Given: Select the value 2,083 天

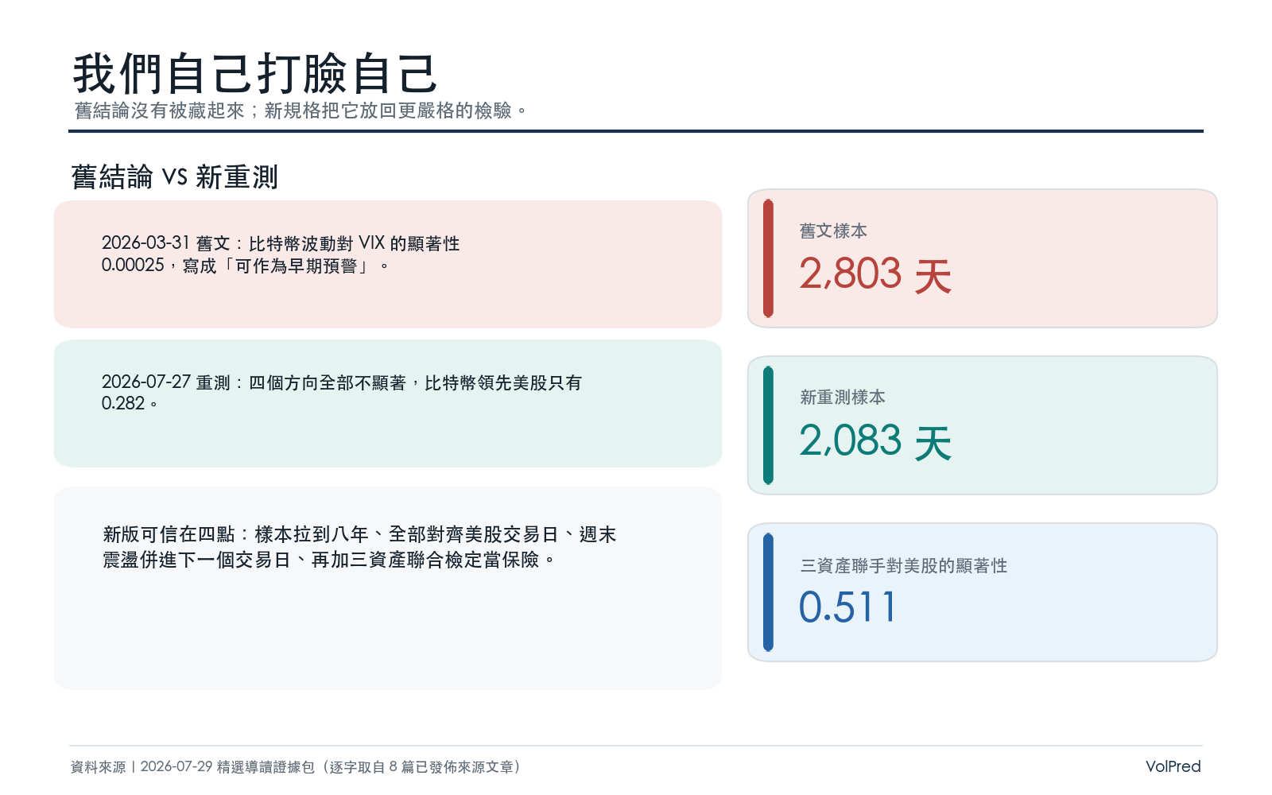Looking at the screenshot, I should click(875, 441).
